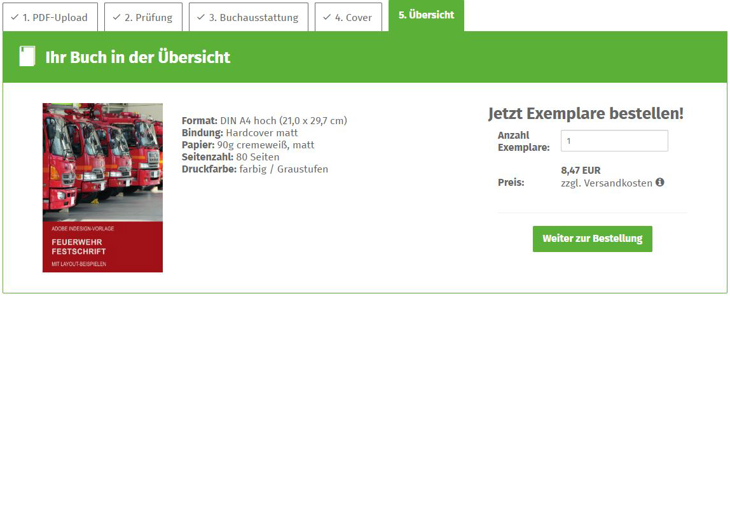
Task: Click the 'Jetzt Exemplare bestellen!' heading
Action: (586, 114)
